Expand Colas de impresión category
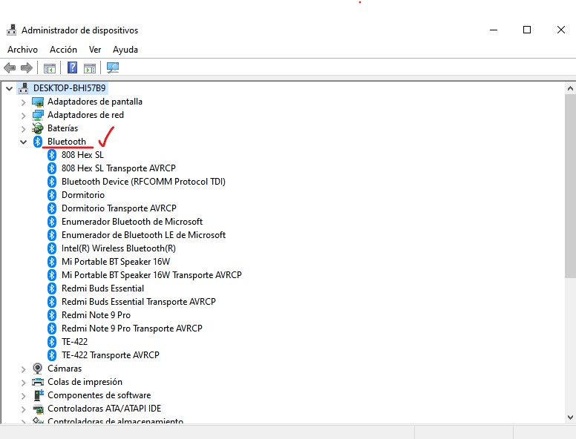The width and height of the screenshot is (576, 439). (x=23, y=383)
